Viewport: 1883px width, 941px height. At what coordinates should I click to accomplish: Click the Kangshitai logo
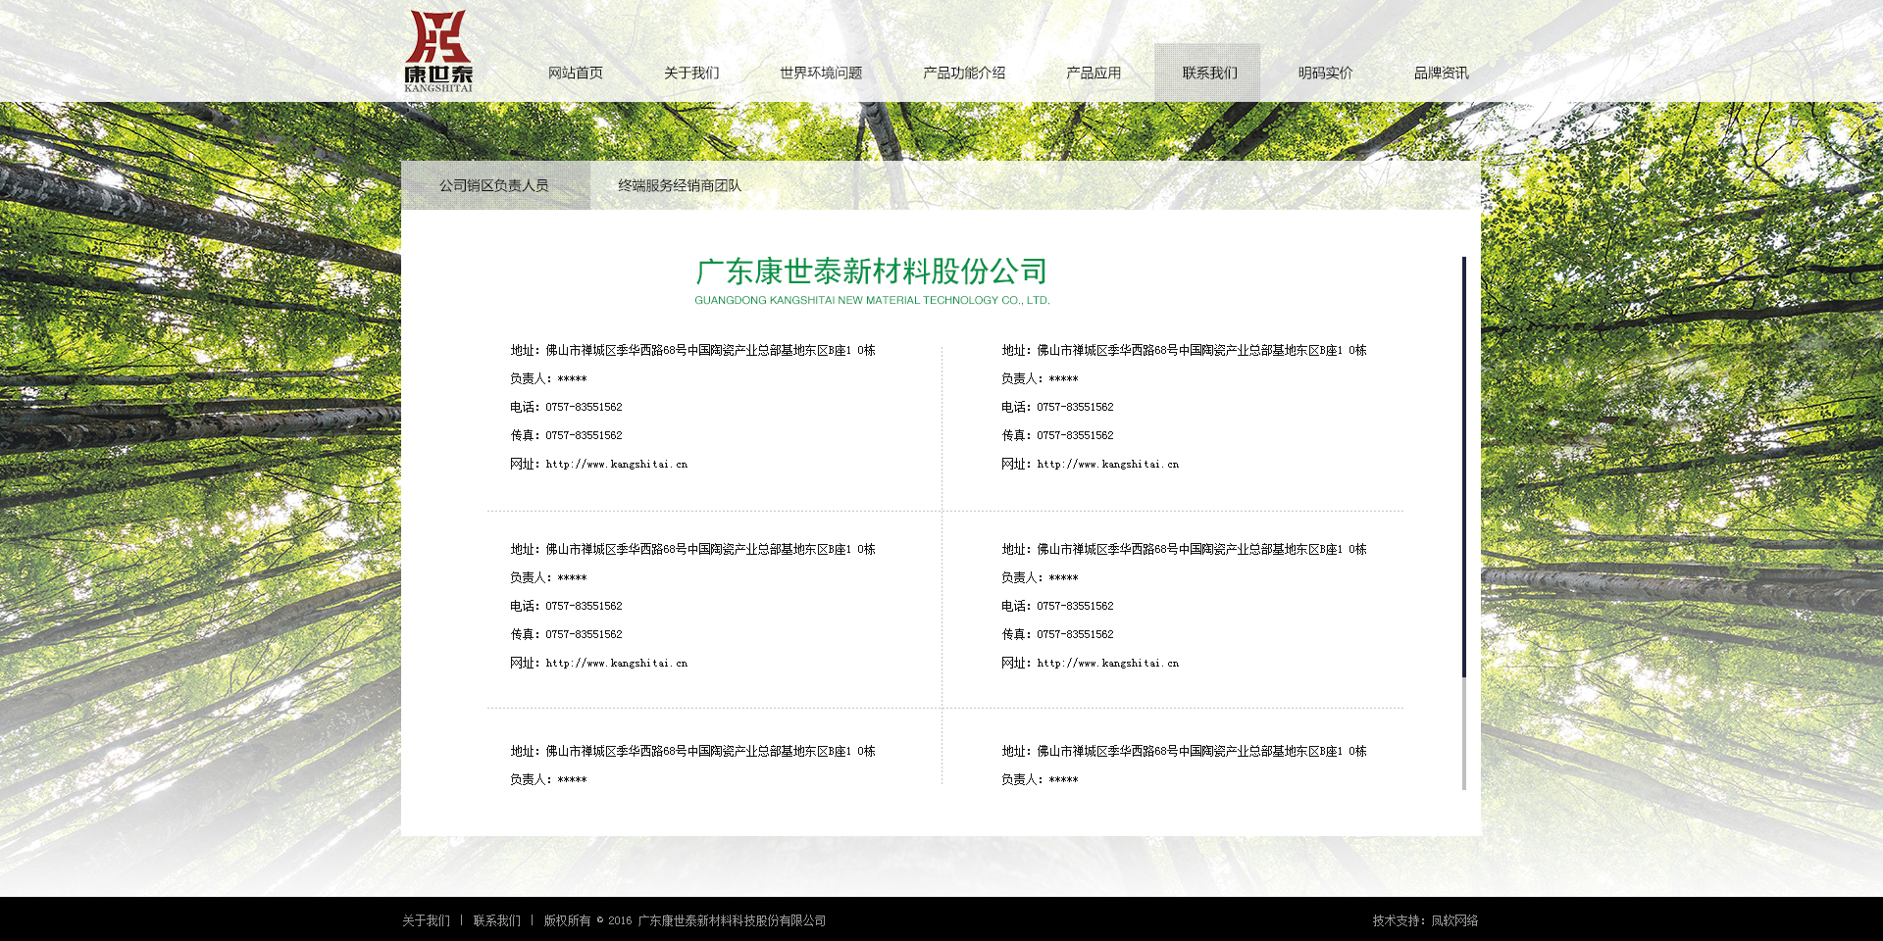(438, 52)
